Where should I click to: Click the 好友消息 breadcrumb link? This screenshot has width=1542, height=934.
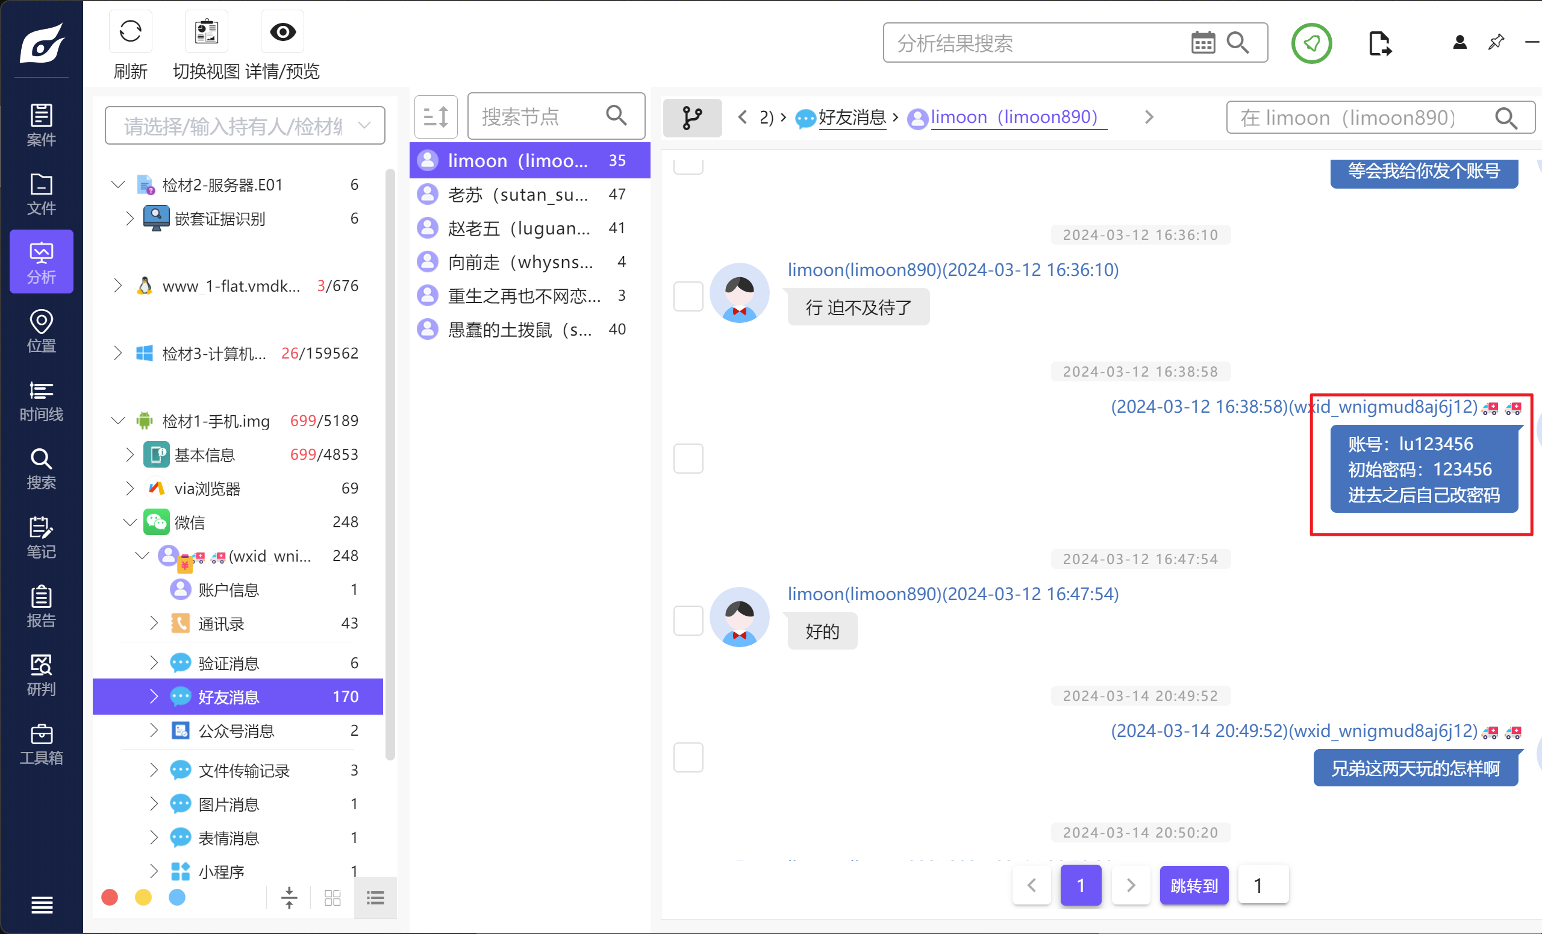pos(851,117)
